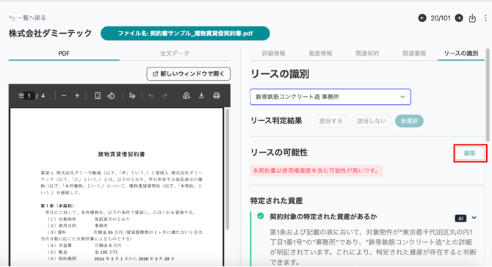This screenshot has width=492, height=267.
Task: Open the 関連契約 tab
Action: coord(367,54)
